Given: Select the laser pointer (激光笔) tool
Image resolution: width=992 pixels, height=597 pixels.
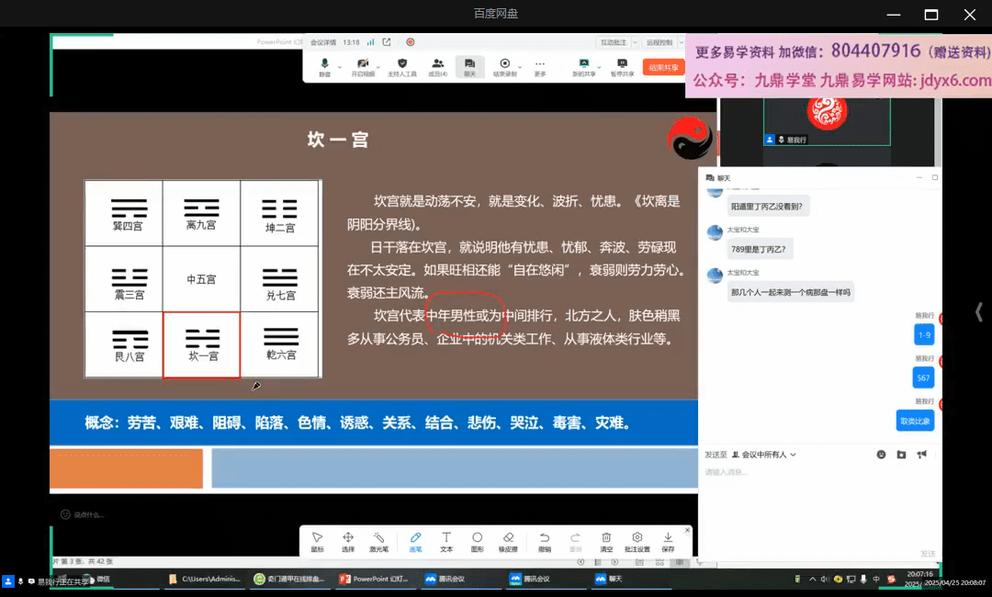Looking at the screenshot, I should coord(378,541).
